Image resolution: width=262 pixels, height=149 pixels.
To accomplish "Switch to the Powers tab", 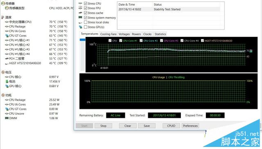I will [136, 34].
